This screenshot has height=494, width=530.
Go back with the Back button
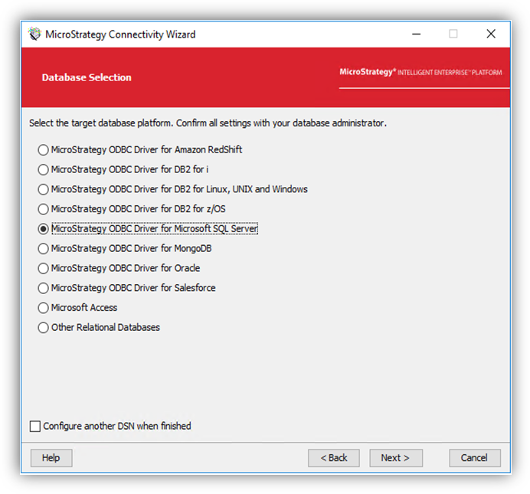pos(334,458)
